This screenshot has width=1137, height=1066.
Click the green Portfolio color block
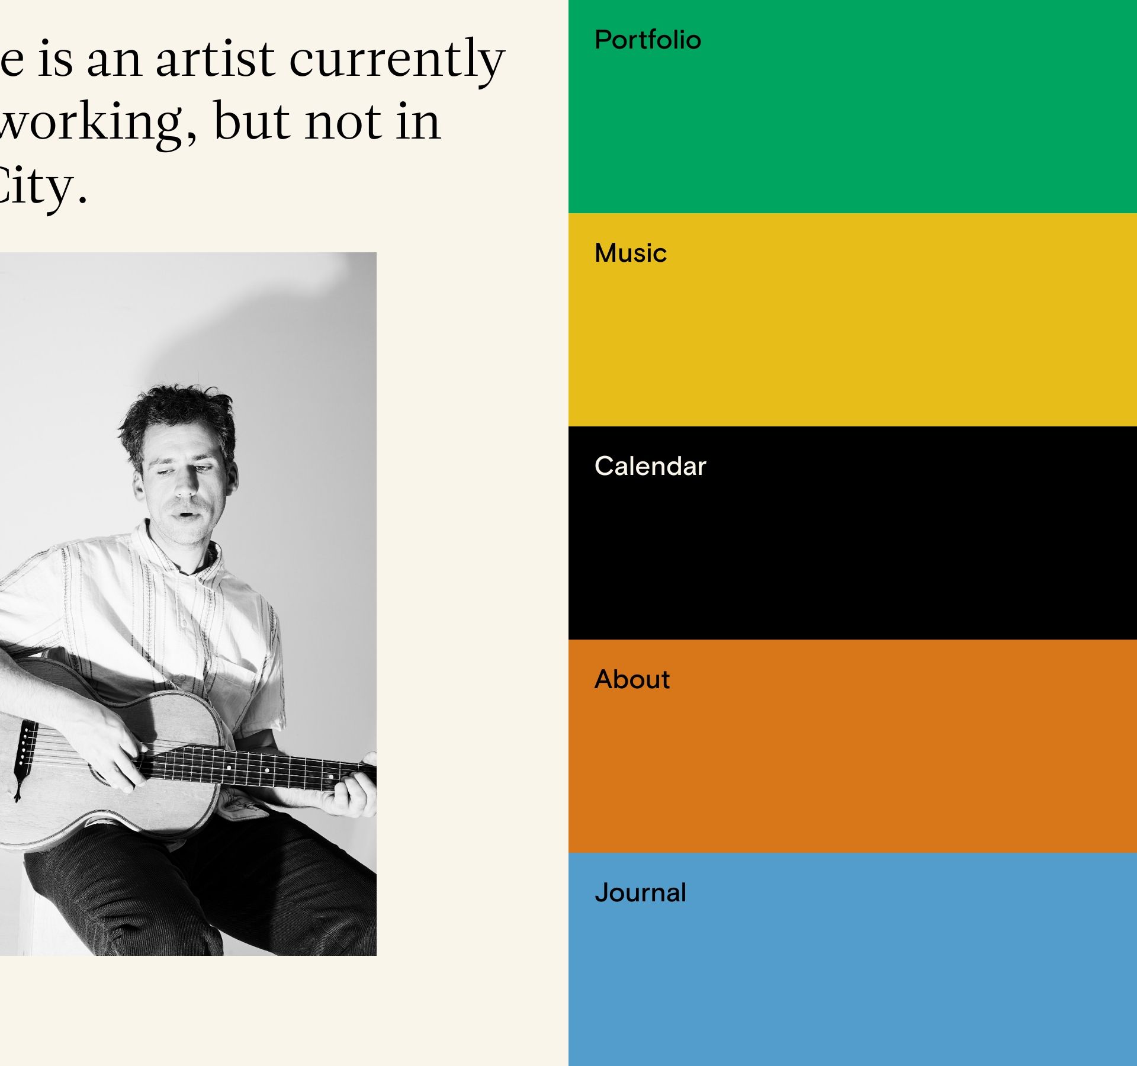[x=853, y=130]
